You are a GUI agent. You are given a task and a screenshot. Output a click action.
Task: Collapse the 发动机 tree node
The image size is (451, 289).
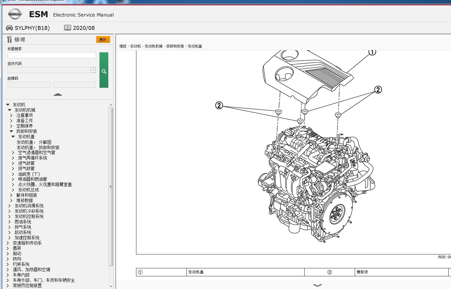pos(8,105)
